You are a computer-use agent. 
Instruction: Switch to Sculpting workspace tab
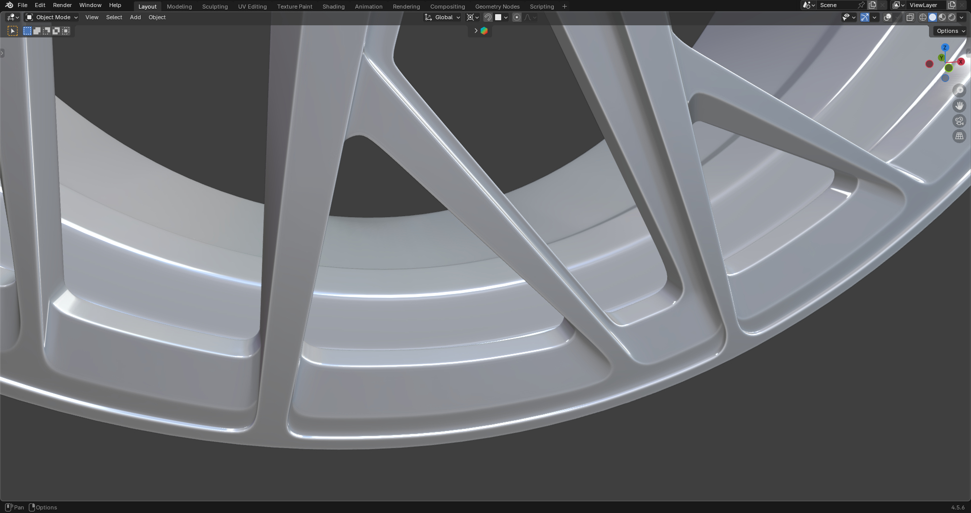[x=215, y=7]
